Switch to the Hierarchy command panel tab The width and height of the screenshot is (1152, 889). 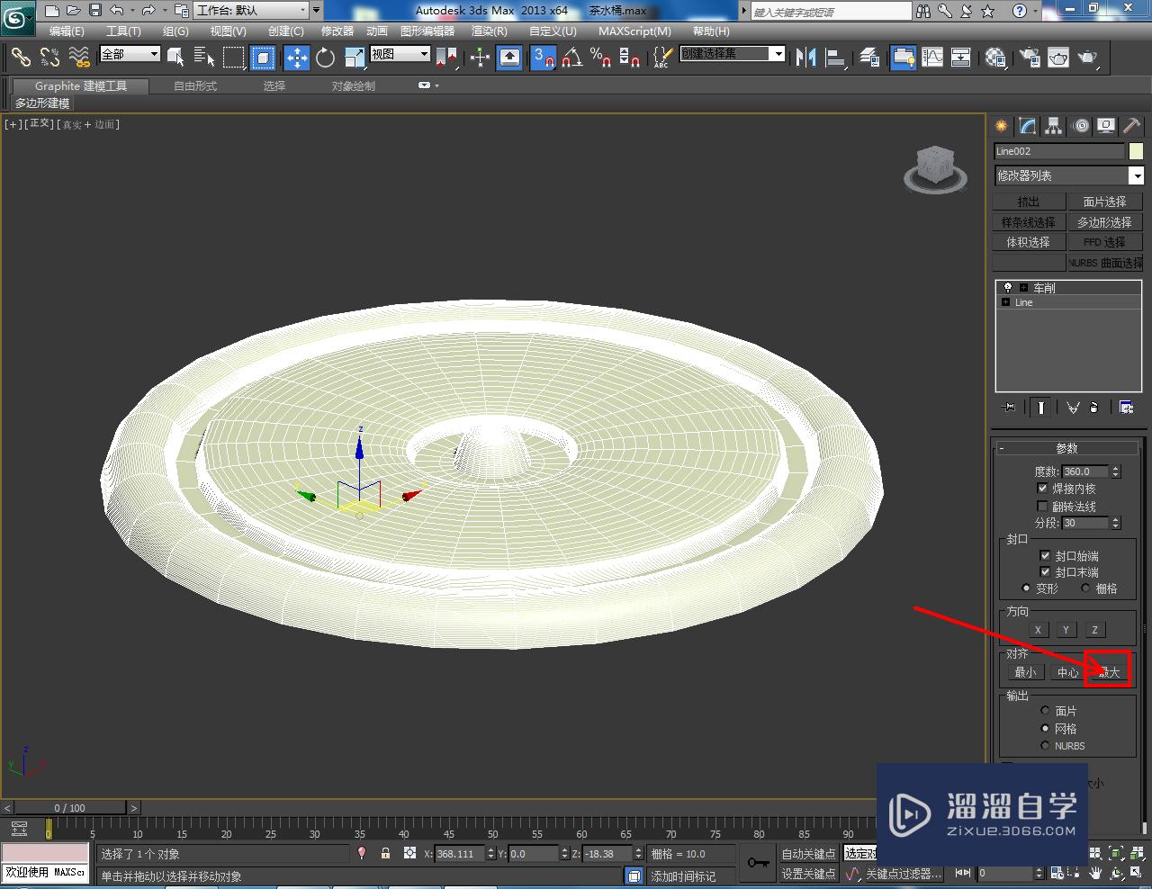(x=1053, y=126)
